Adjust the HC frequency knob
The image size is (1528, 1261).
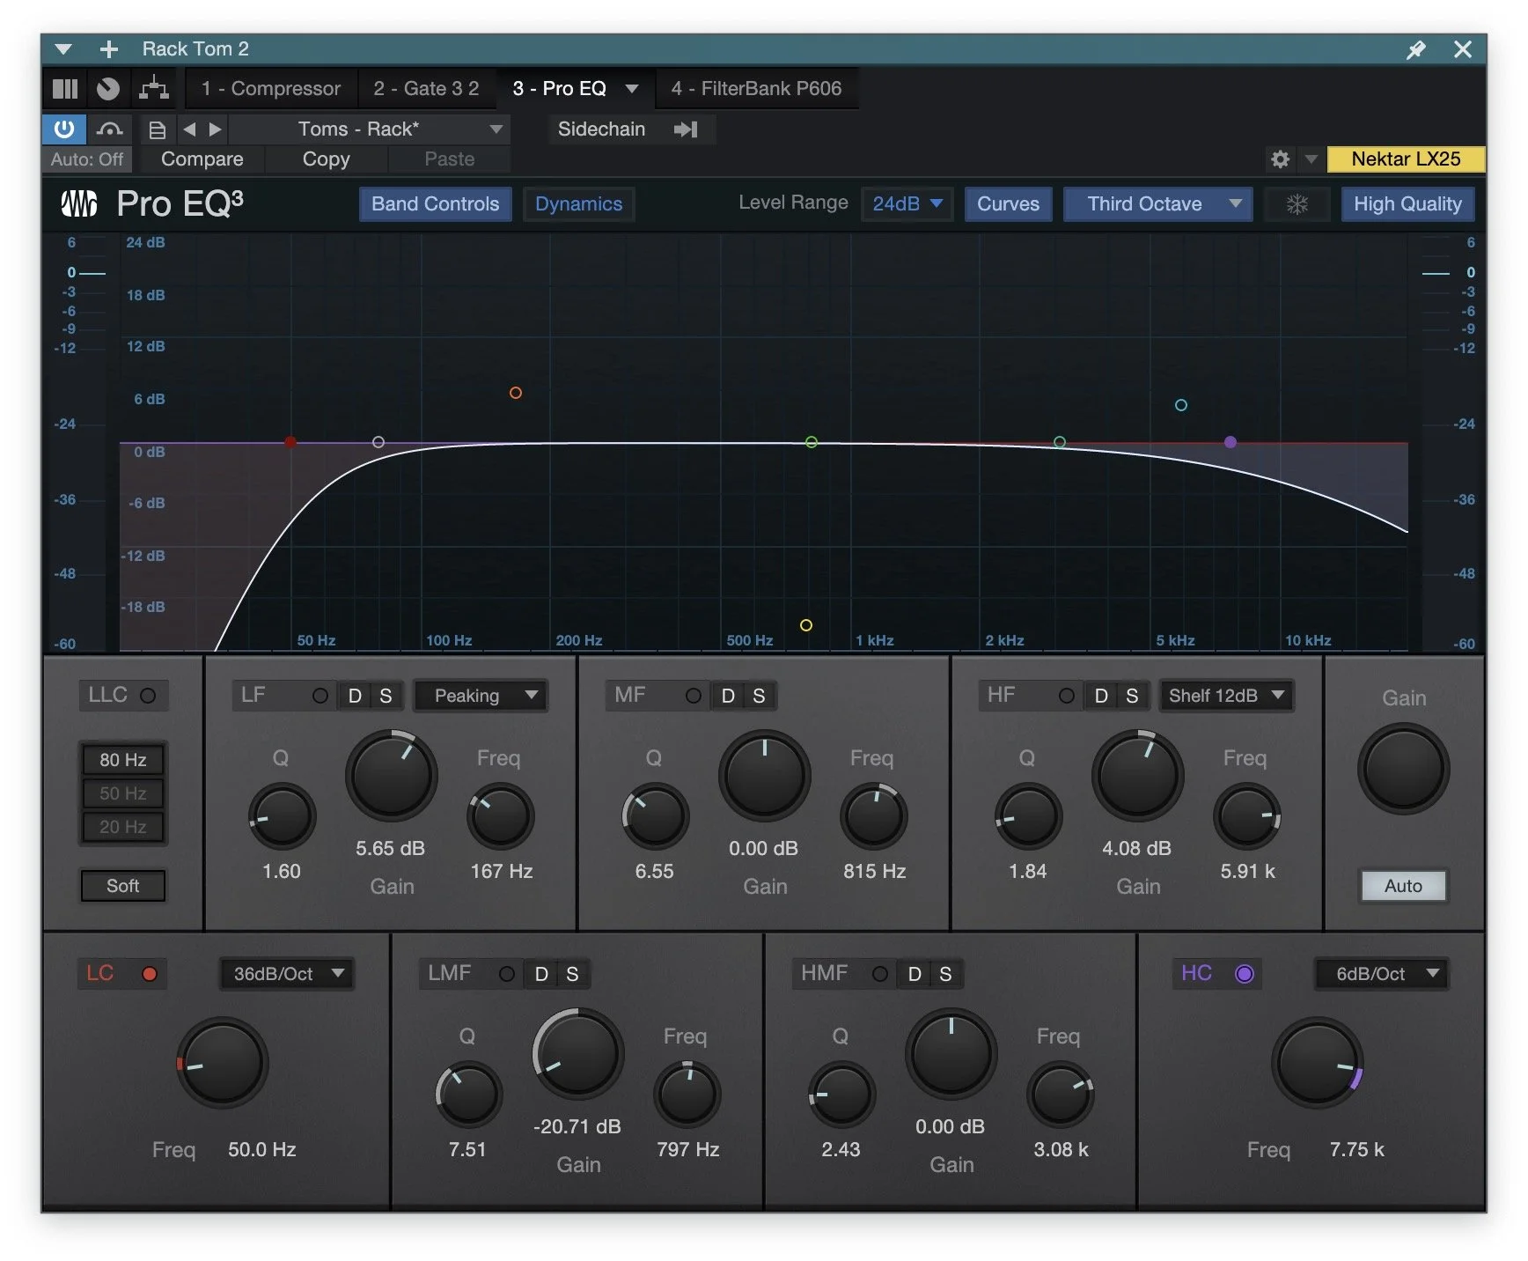pos(1317,1061)
